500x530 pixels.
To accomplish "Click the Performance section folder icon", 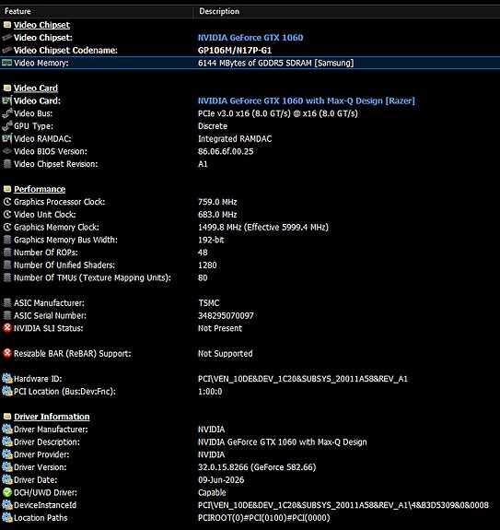I will pos(7,189).
